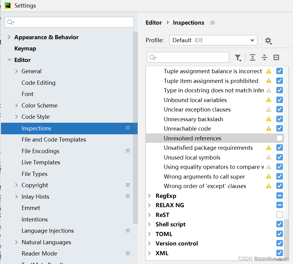Image resolution: width=293 pixels, height=264 pixels.
Task: Select the Unnecessary backslash inspection
Action: click(193, 119)
